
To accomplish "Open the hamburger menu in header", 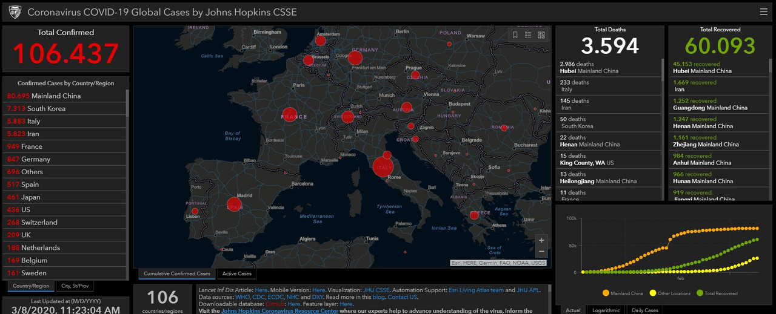I will [x=763, y=11].
